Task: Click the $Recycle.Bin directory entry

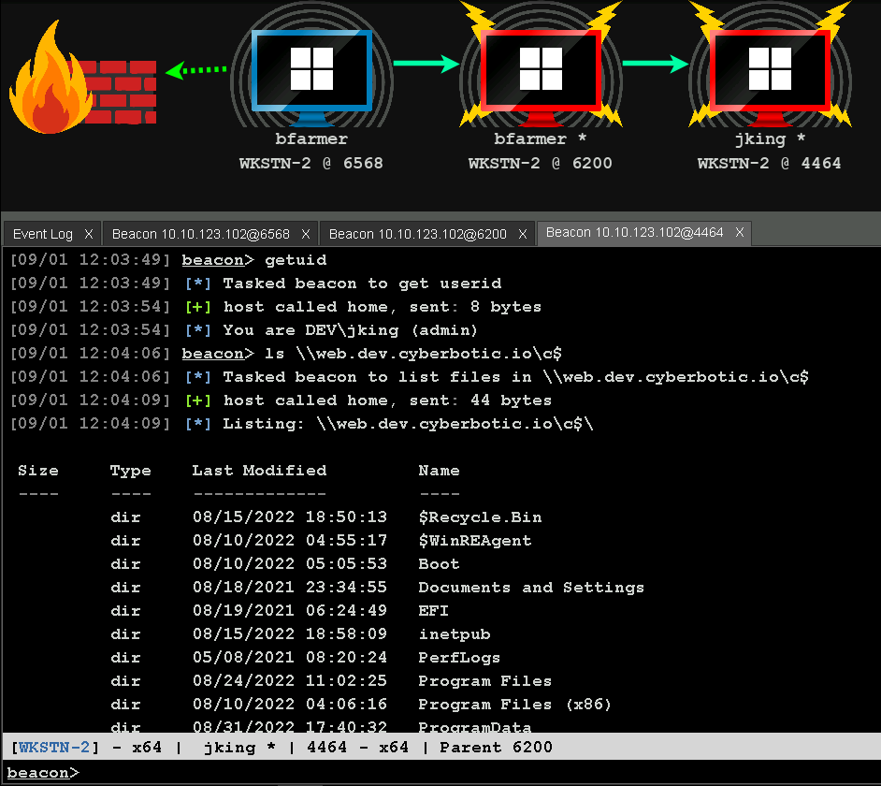Action: pos(480,517)
